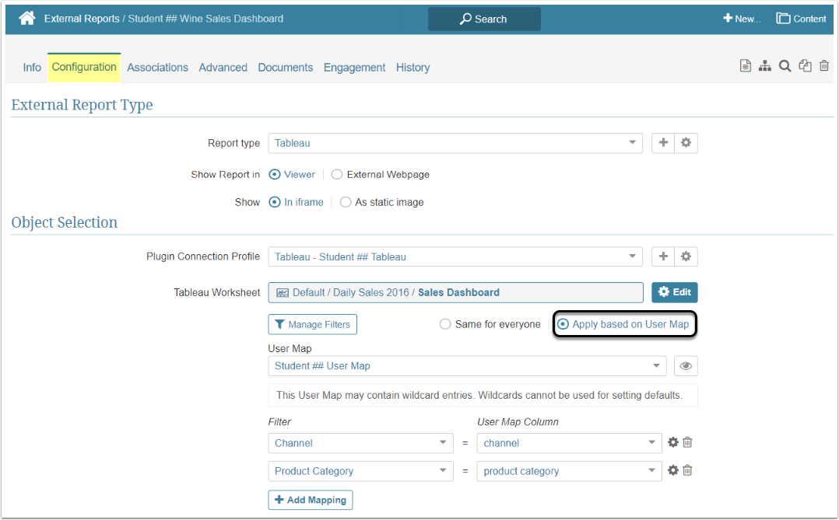The height and width of the screenshot is (520, 839).
Task: Preview User Map with eye icon
Action: (x=686, y=366)
